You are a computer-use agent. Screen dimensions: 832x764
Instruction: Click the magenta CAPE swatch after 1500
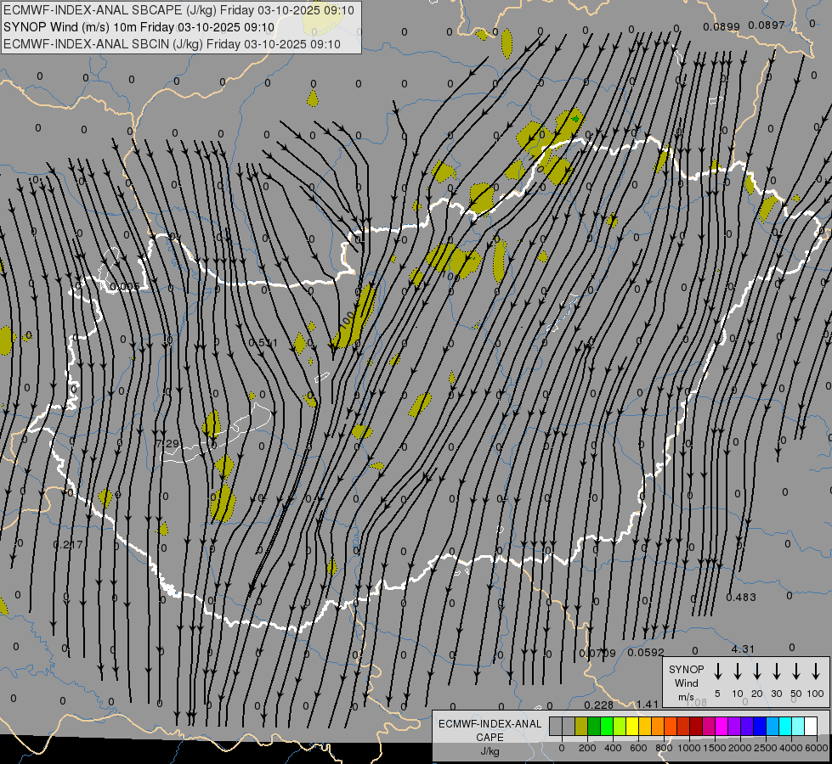pyautogui.click(x=722, y=726)
